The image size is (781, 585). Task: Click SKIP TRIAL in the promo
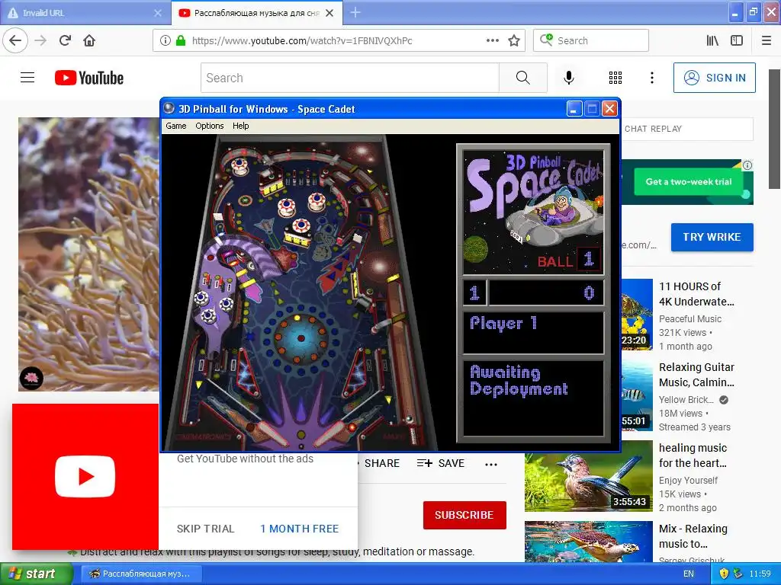[x=205, y=529]
